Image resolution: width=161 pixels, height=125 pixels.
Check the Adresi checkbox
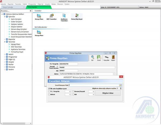pos(49,94)
